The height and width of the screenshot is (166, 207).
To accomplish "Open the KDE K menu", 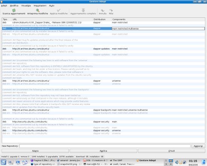I will coord(3,162).
